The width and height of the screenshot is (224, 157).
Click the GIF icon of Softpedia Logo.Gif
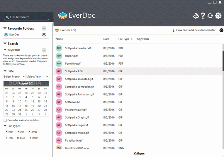pos(59,125)
